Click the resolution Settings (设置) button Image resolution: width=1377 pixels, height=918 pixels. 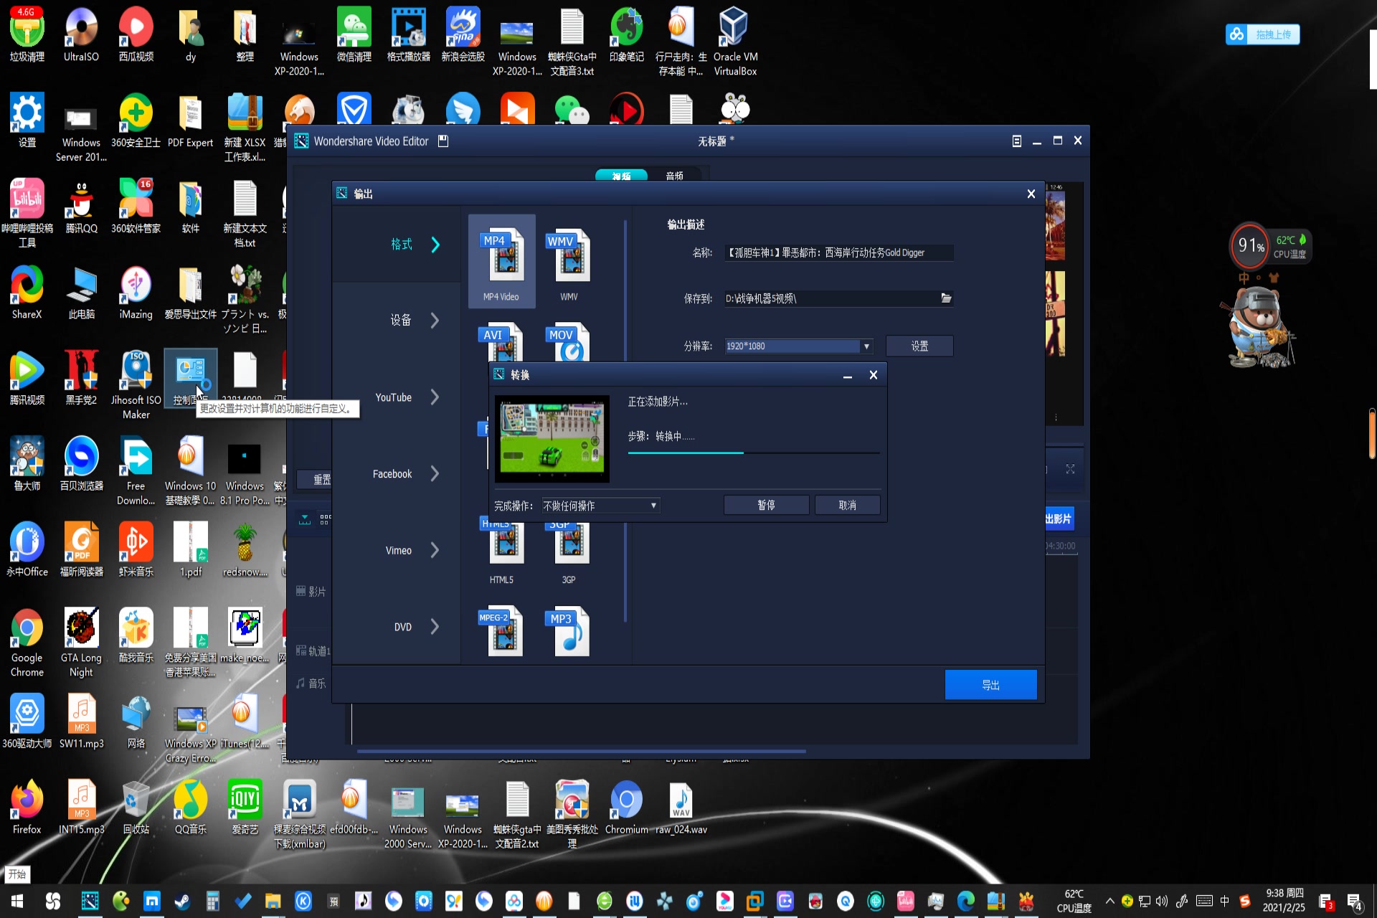coord(919,346)
